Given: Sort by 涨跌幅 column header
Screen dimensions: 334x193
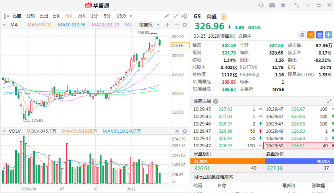Looking at the screenshot, I should (x=318, y=185).
